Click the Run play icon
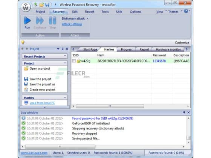The height and width of the screenshot is (158, 211). (x=27, y=21)
